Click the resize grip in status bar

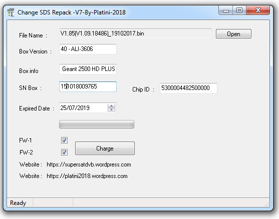[x=266, y=204]
